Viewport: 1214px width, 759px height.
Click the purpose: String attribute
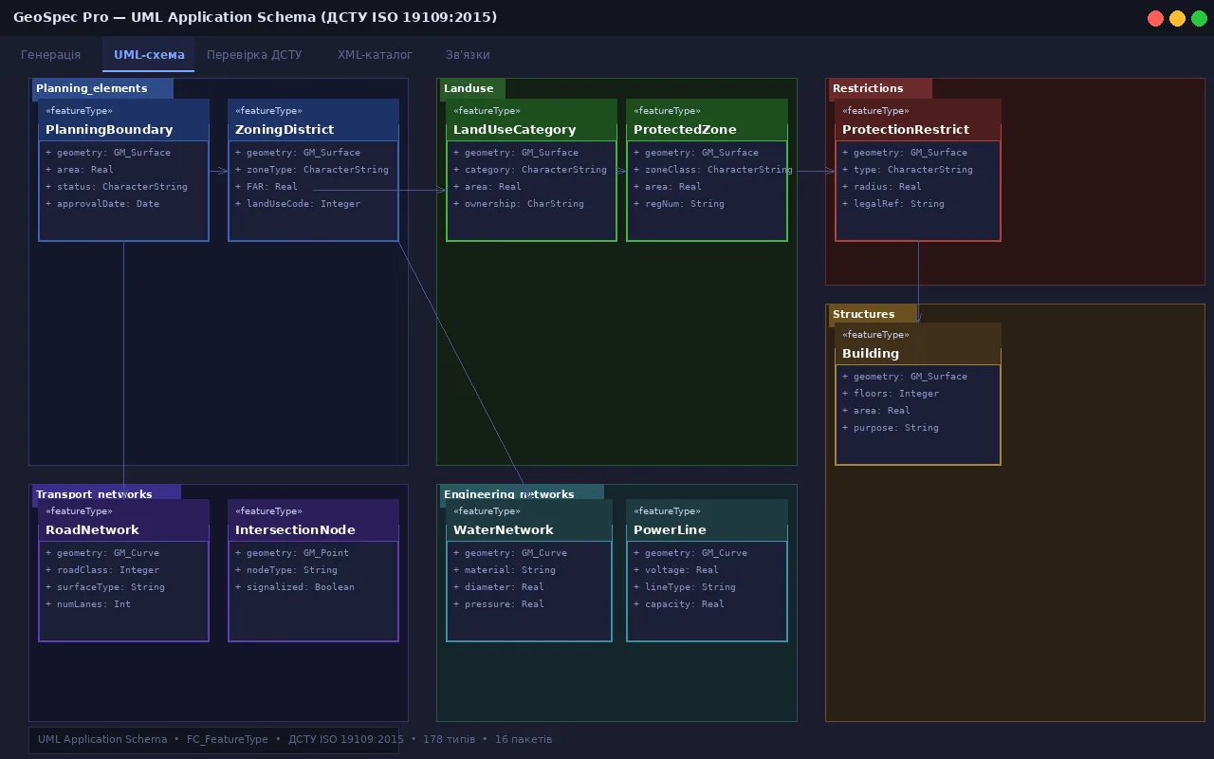tap(891, 428)
